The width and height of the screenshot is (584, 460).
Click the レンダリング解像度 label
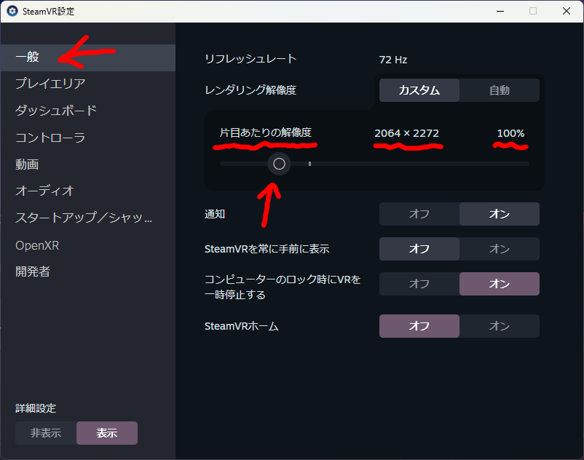(x=250, y=90)
